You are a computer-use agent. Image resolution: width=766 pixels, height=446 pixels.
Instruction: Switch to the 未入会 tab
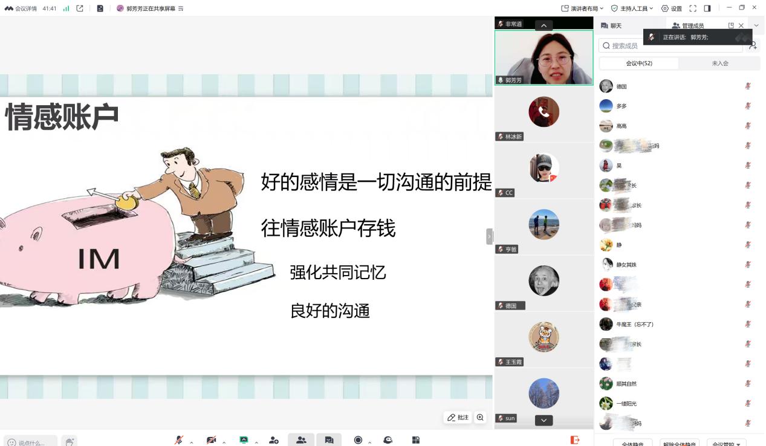[x=719, y=63]
